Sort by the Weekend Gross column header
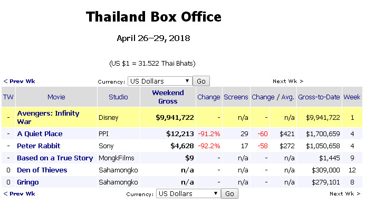Screen dimensions: 375x205 (168, 97)
